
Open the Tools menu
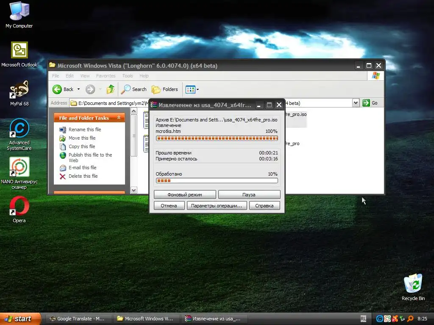coord(128,76)
